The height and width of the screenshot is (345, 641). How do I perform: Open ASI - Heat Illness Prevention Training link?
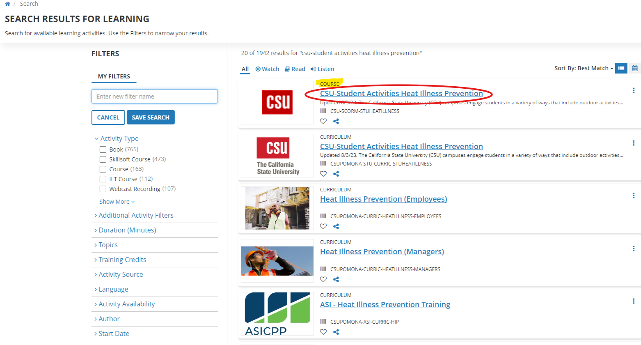(385, 304)
